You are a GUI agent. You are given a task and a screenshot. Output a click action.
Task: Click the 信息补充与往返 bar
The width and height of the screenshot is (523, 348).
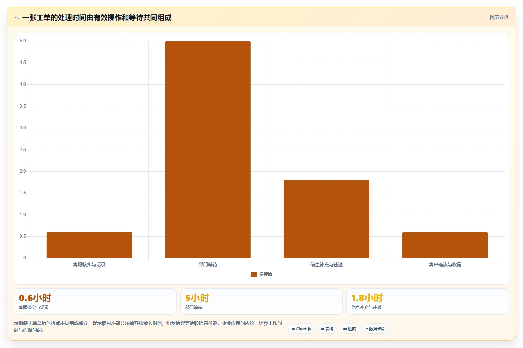326,219
